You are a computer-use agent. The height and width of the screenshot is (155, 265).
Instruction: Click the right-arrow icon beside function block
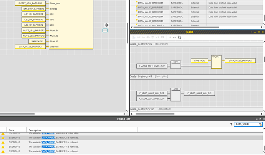pyautogui.click(x=106, y=25)
